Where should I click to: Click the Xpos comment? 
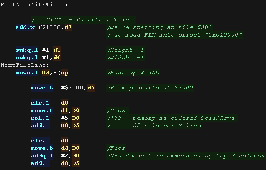pyautogui.click(x=117, y=110)
